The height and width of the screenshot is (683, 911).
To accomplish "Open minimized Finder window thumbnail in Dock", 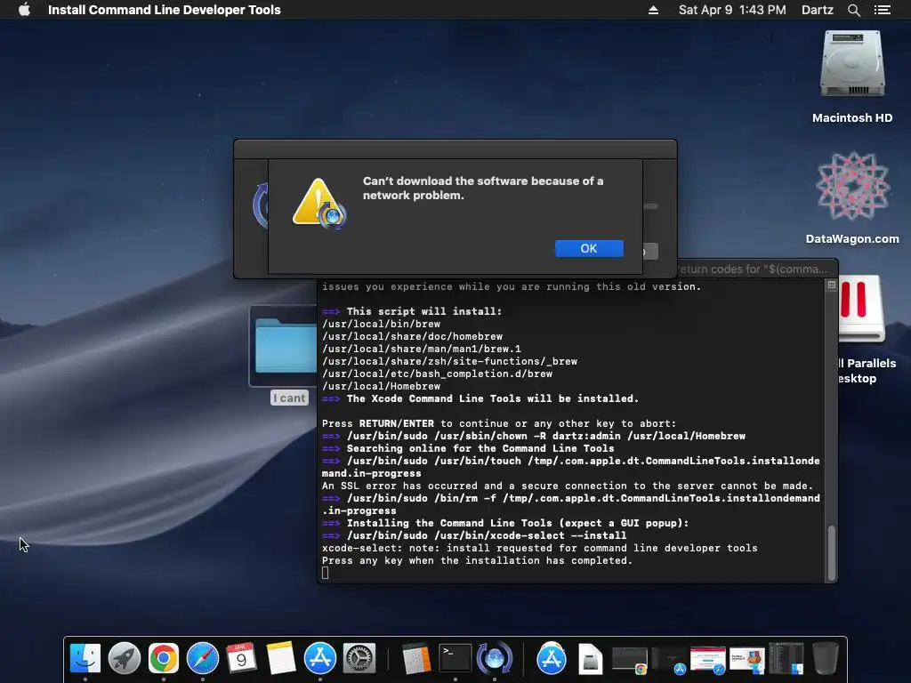I will click(786, 659).
